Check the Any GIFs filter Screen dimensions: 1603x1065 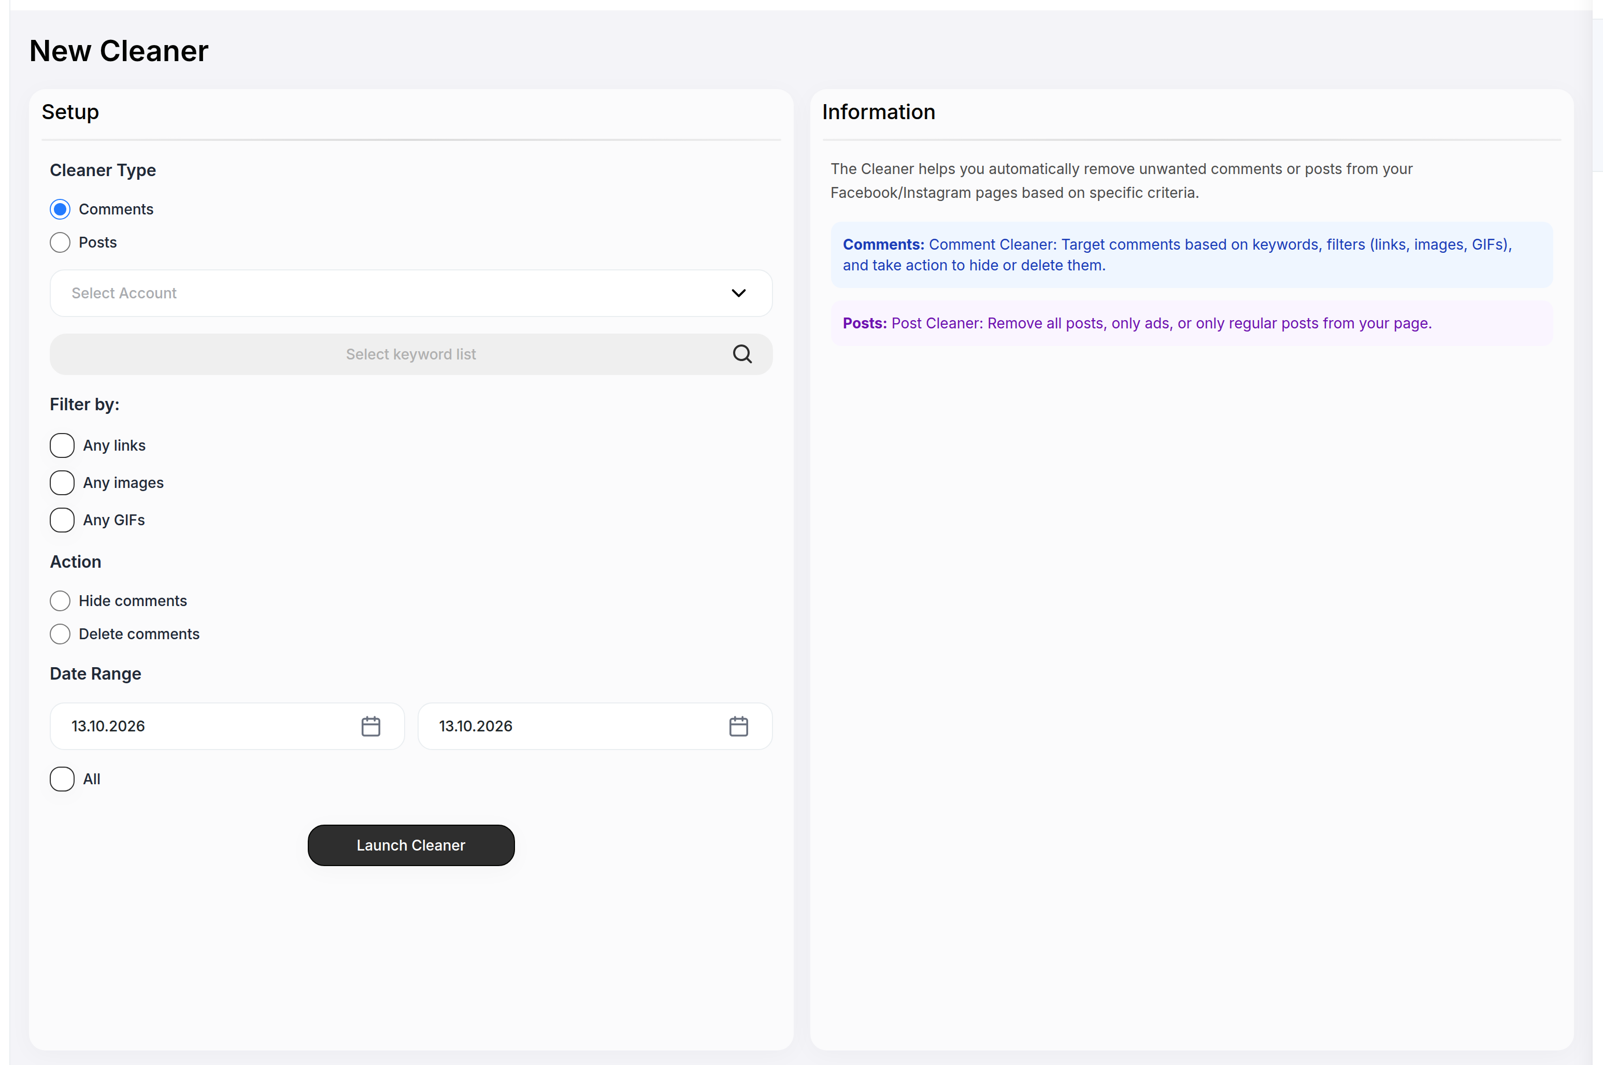coord(62,520)
